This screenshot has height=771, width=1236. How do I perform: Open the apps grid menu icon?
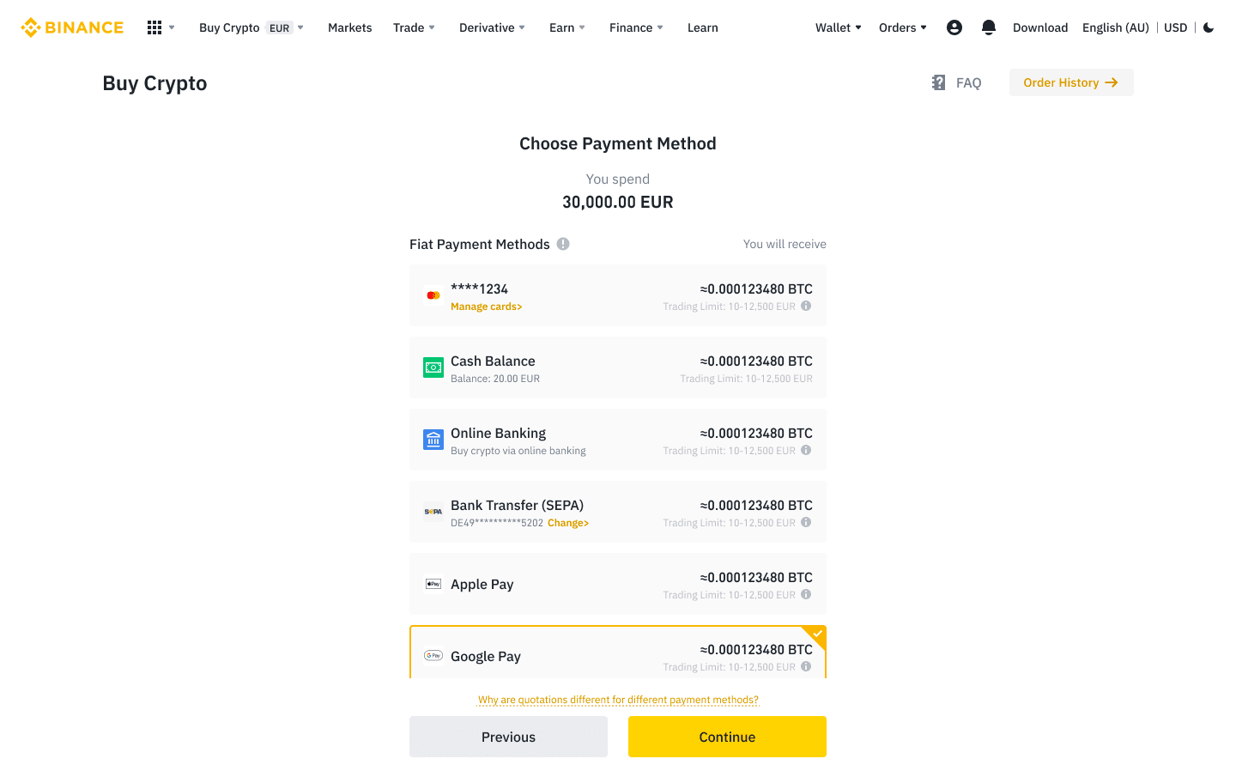(154, 27)
